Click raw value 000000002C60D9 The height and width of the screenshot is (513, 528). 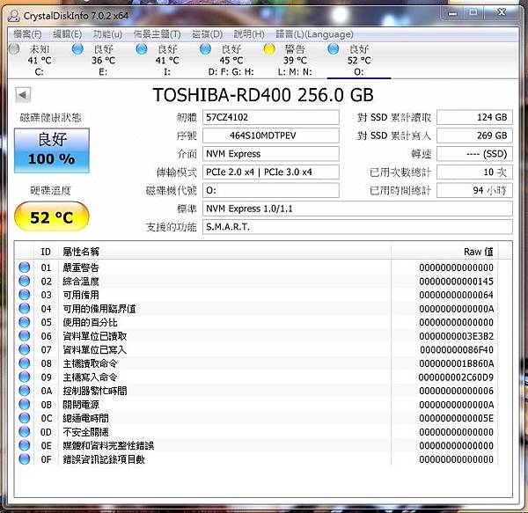tap(456, 377)
